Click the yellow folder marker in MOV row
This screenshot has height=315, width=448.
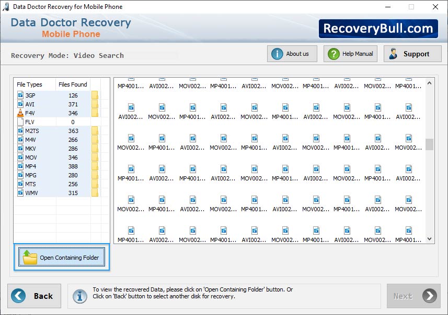point(95,157)
